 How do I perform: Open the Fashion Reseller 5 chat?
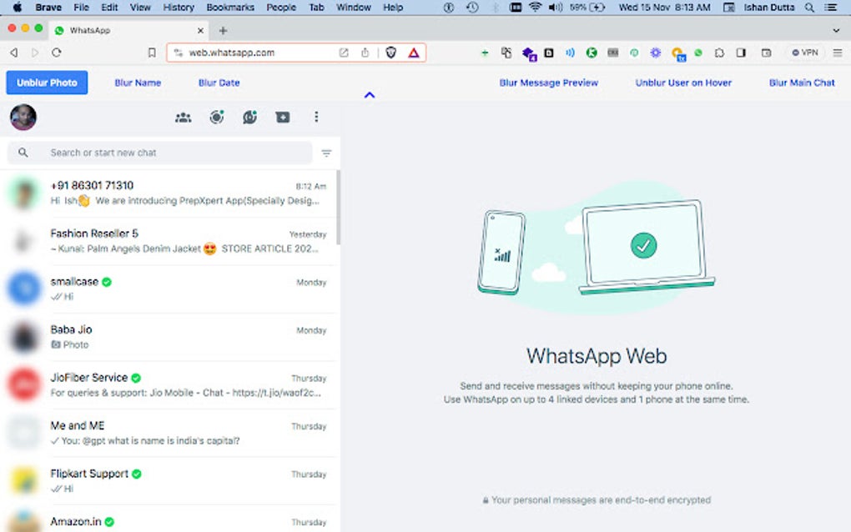(x=167, y=240)
